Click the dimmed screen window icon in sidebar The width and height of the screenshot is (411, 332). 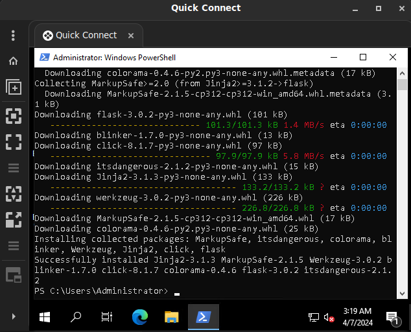[14, 275]
